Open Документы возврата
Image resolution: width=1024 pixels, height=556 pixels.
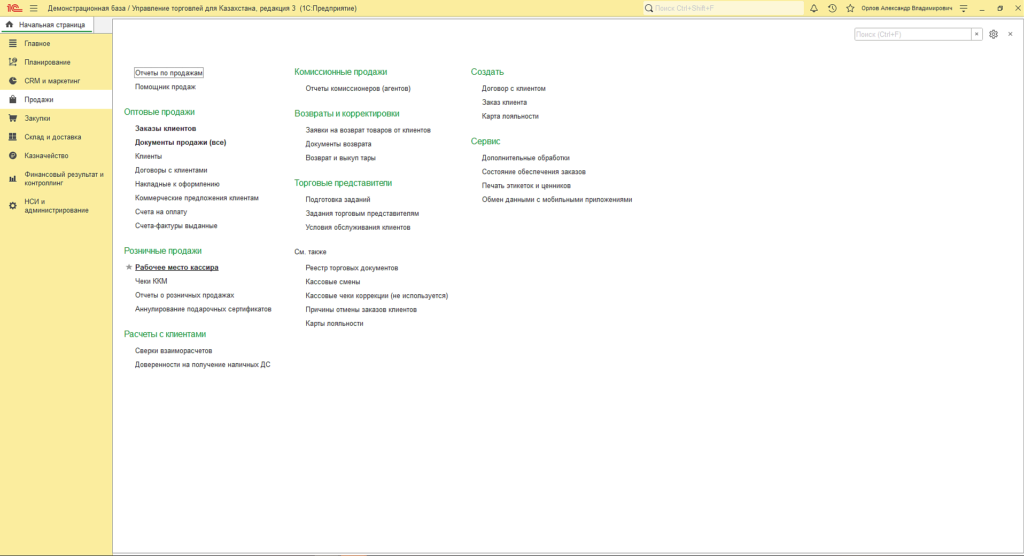click(338, 144)
